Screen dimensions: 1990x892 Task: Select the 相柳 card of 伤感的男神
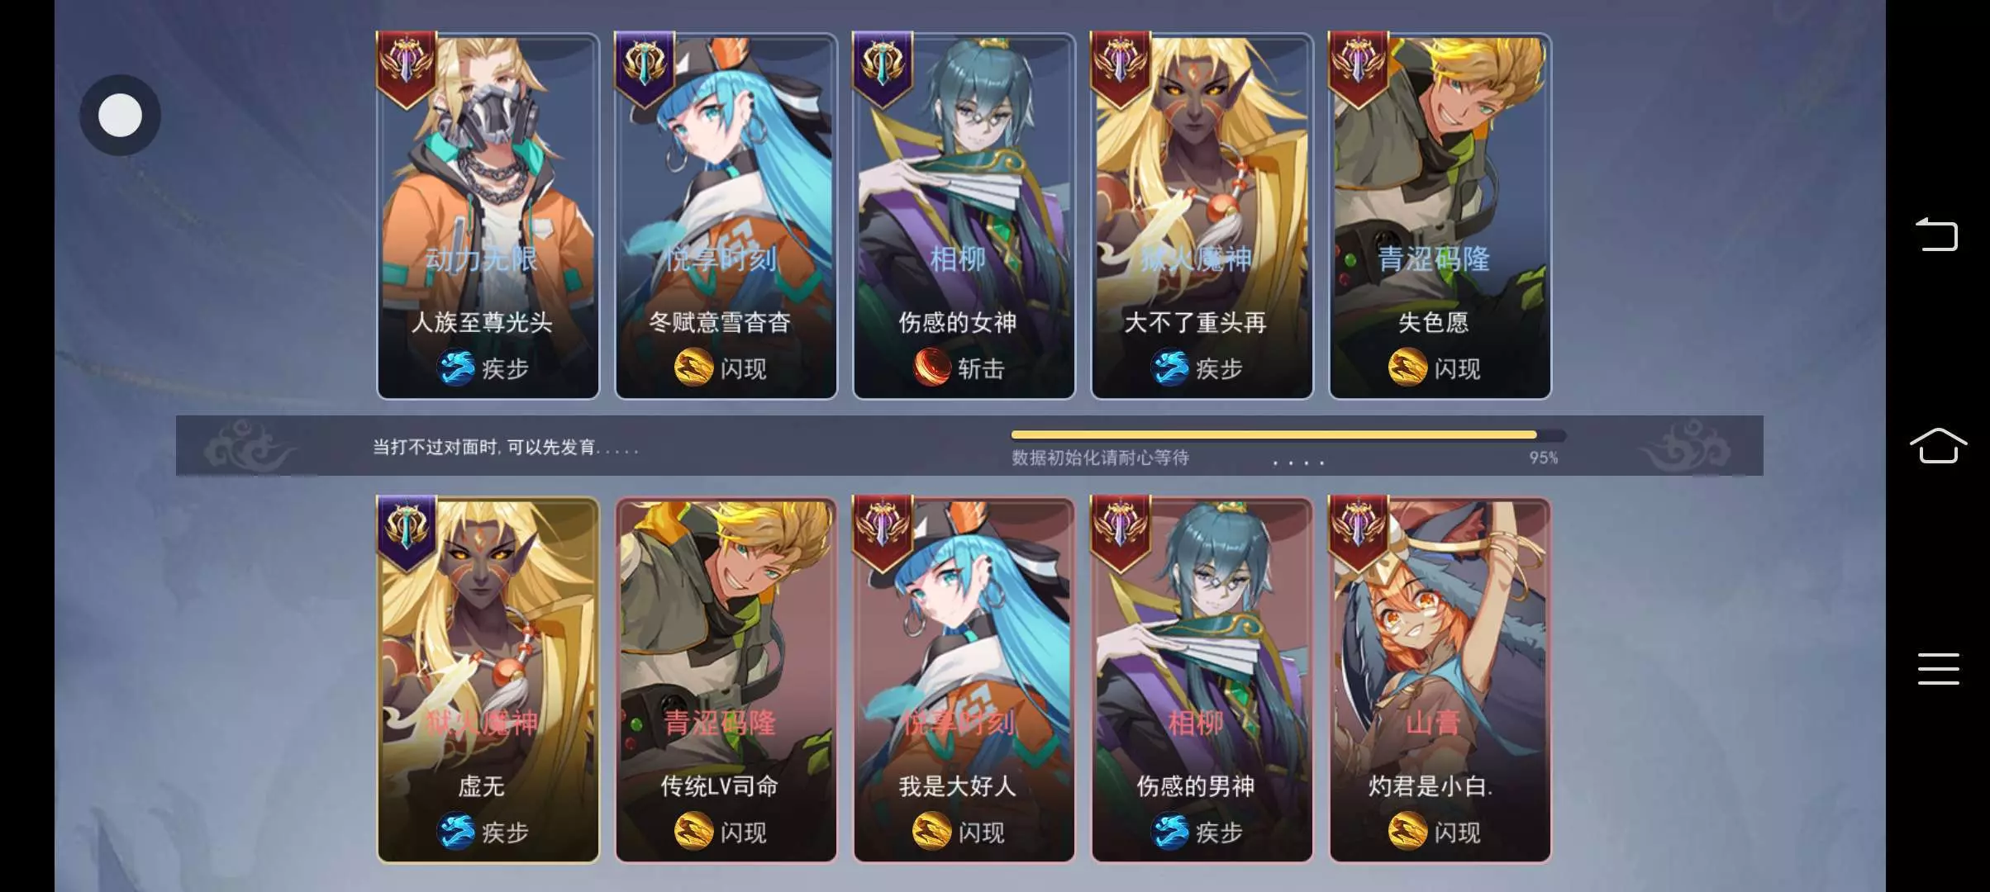point(1202,681)
